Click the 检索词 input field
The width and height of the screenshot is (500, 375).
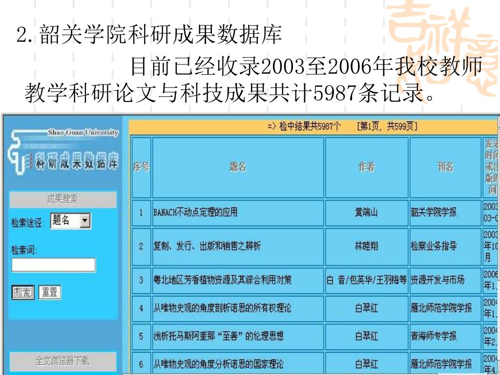[x=54, y=265]
